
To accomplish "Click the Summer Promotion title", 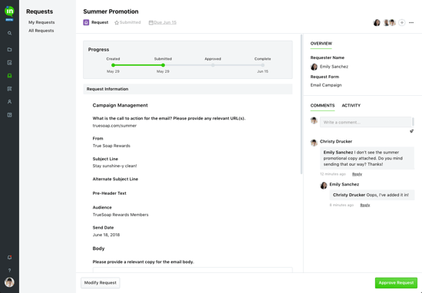I will pyautogui.click(x=111, y=12).
